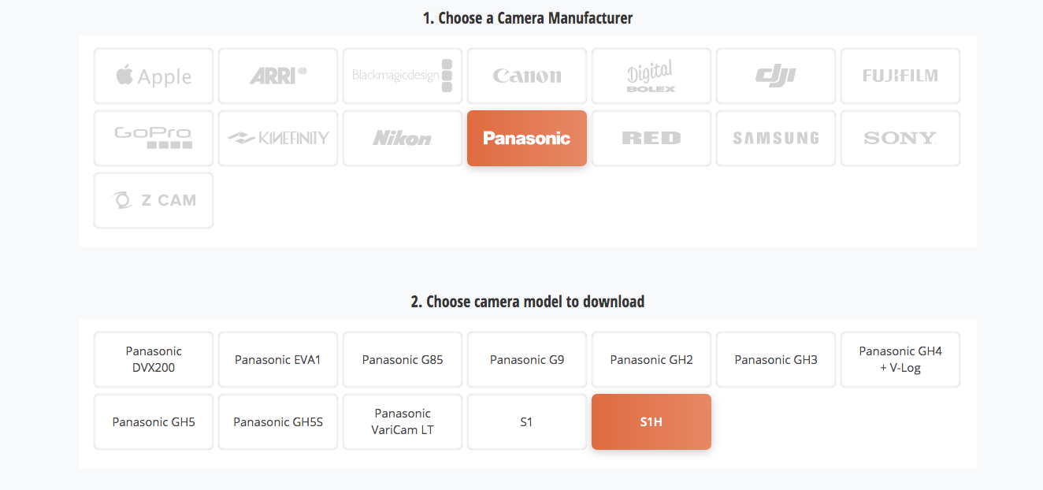This screenshot has height=490, width=1043.
Task: Select the SONY manufacturer logo
Action: pyautogui.click(x=900, y=138)
